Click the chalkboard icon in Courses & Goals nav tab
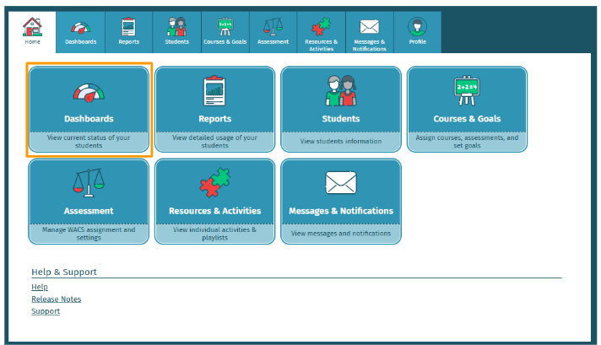 [225, 26]
